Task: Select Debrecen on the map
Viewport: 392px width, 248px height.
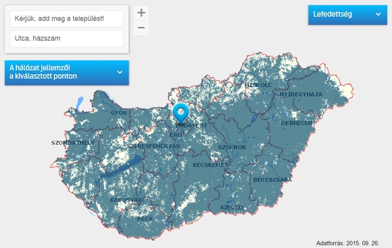Action: click(x=297, y=123)
